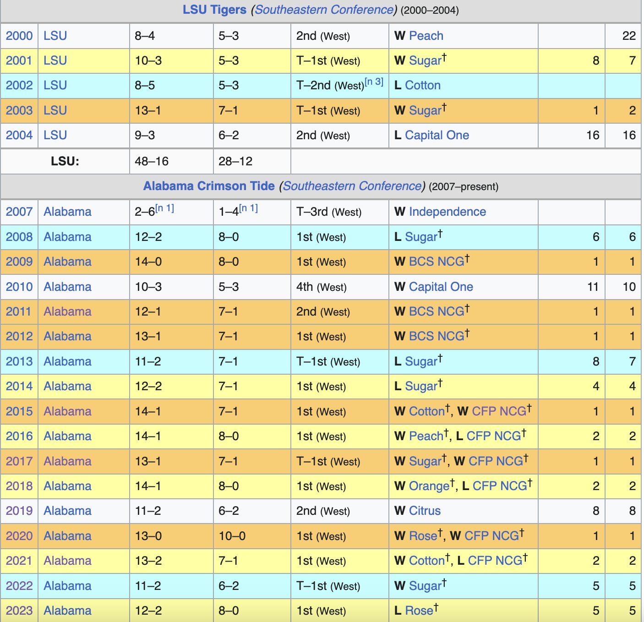
Task: Open the BCS NCG link in the 2012 row
Action: click(437, 336)
